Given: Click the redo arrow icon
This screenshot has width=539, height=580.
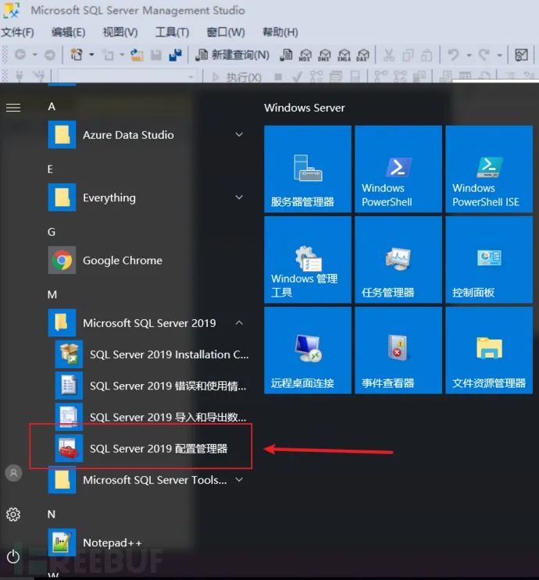Looking at the screenshot, I should (484, 55).
